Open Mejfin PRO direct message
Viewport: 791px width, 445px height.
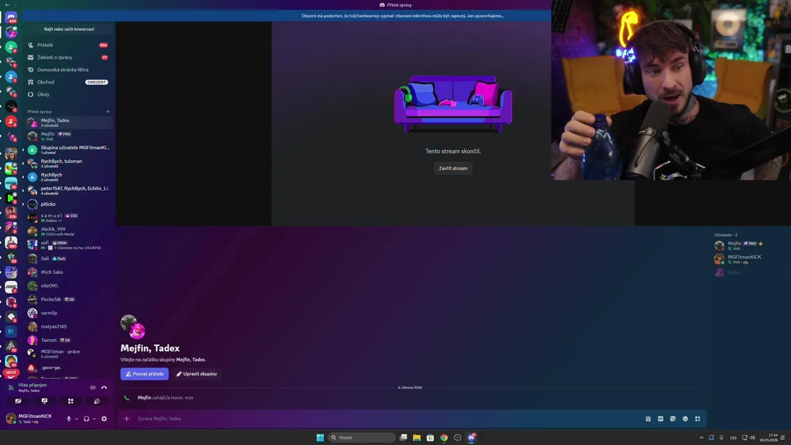coord(69,136)
